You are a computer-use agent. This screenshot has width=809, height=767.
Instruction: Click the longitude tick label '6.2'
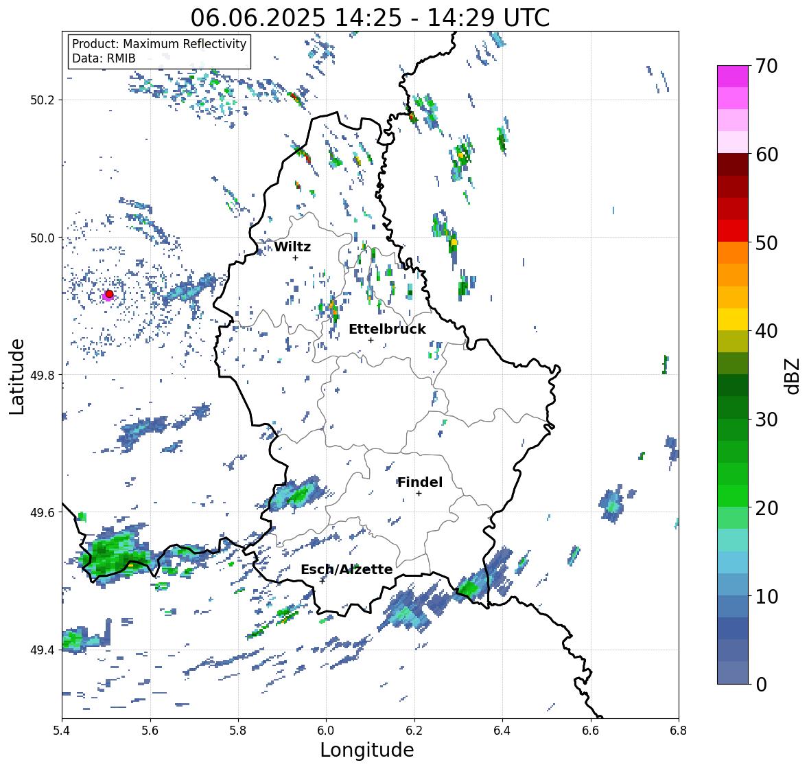click(414, 731)
